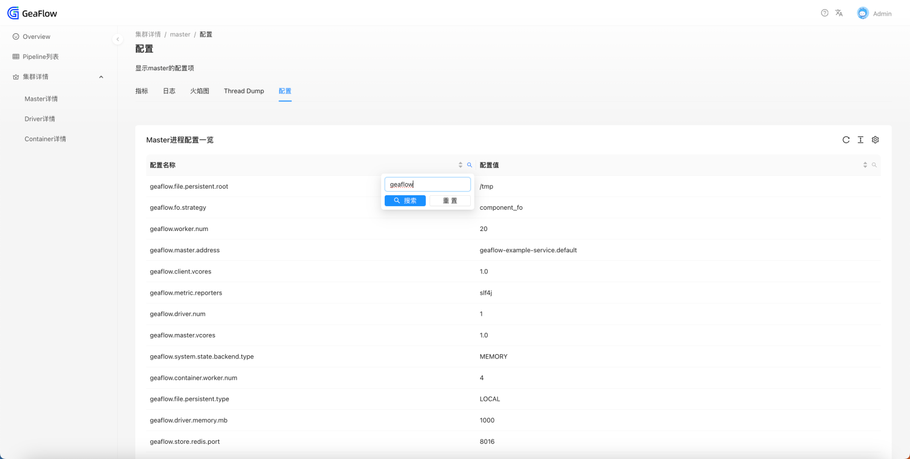This screenshot has width=910, height=459.
Task: Open the 配置名称 column search icon
Action: coord(469,164)
